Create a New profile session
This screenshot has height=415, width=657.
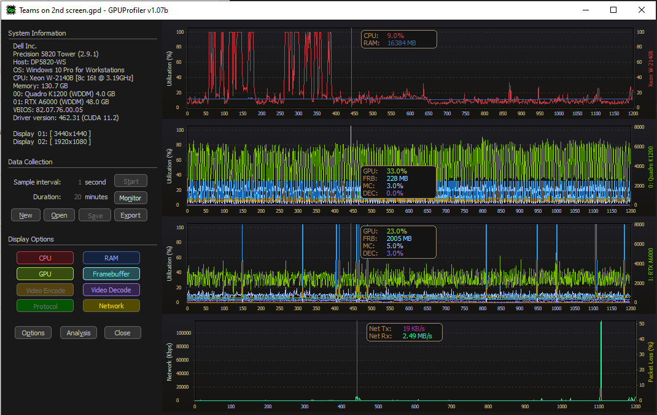[26, 215]
